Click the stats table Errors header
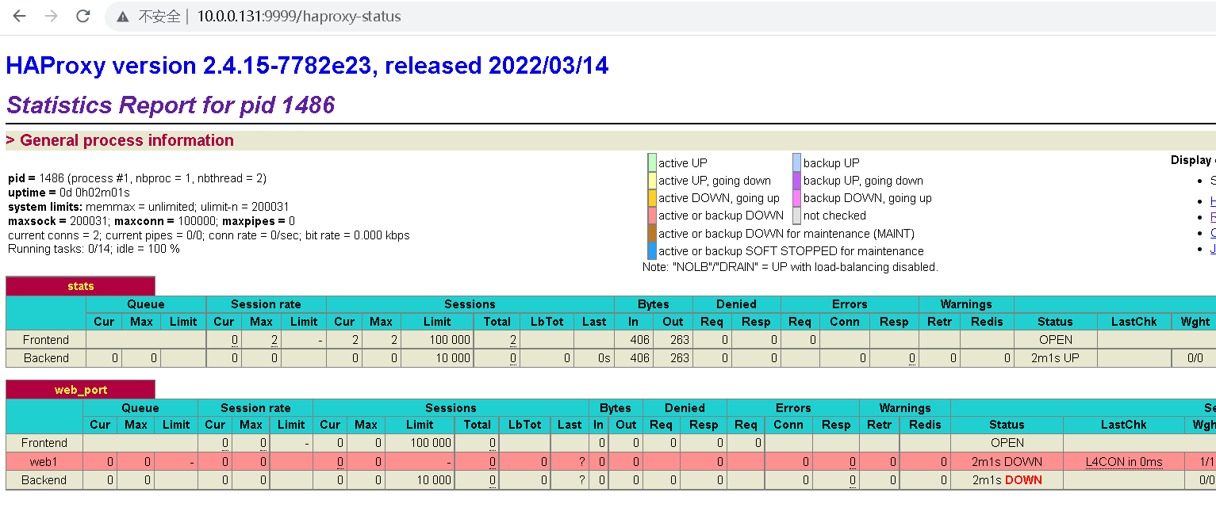The height and width of the screenshot is (523, 1216). (x=850, y=304)
